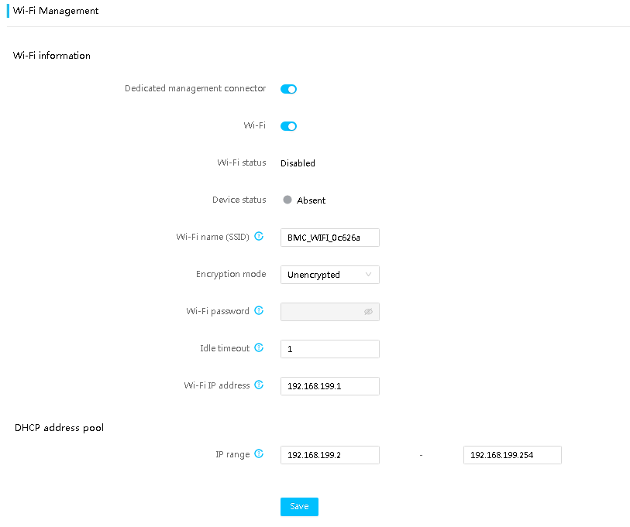630x527 pixels.
Task: Disable the Wi-Fi toggle switch
Action: (x=288, y=126)
